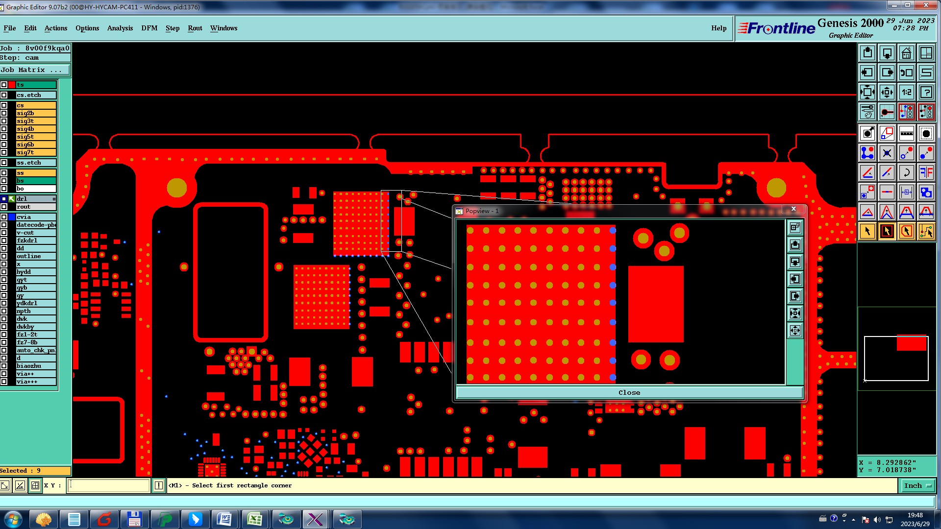Click the blue cvia layer color swatch
The width and height of the screenshot is (941, 529).
point(12,217)
